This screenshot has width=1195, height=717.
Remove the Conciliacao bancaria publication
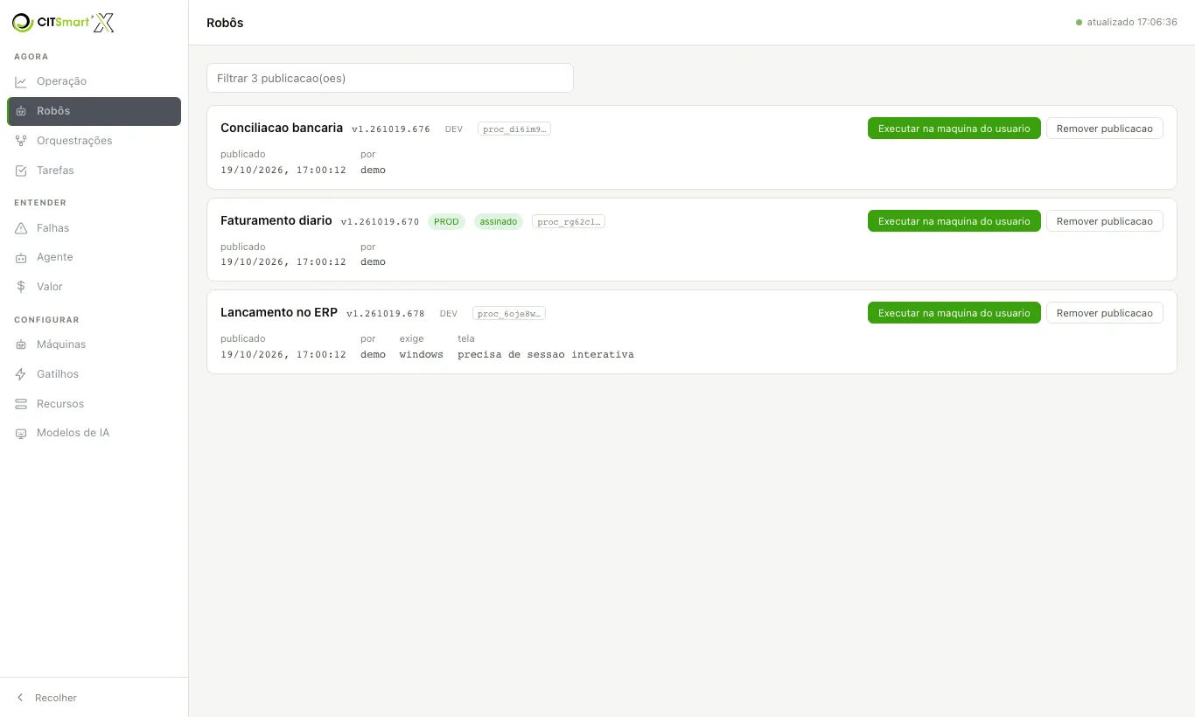pyautogui.click(x=1105, y=129)
